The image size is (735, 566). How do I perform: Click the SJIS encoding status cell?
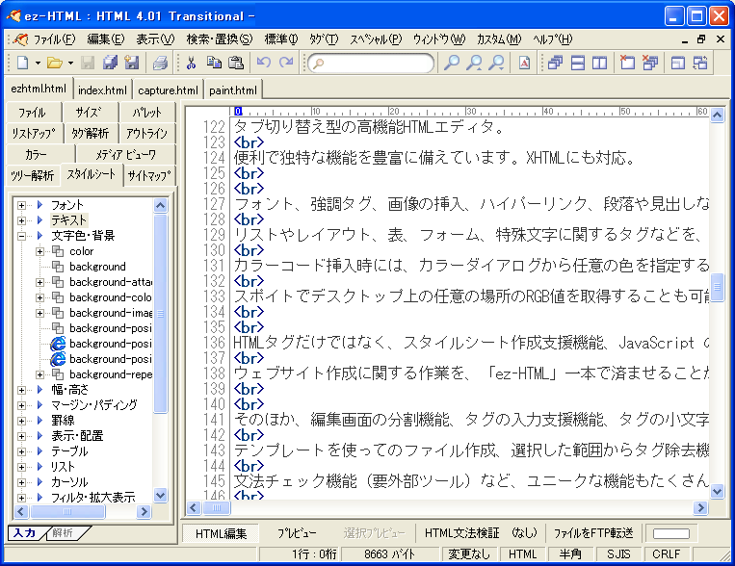click(618, 554)
